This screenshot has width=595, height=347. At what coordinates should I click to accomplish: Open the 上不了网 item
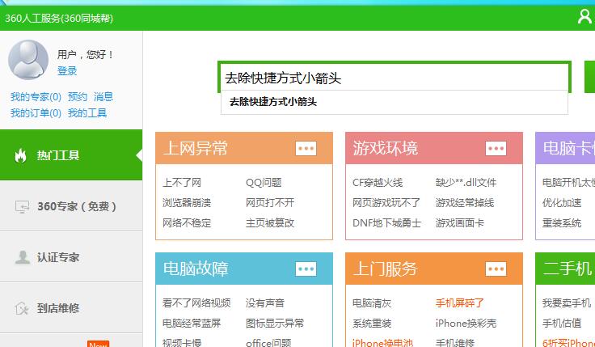(x=182, y=183)
